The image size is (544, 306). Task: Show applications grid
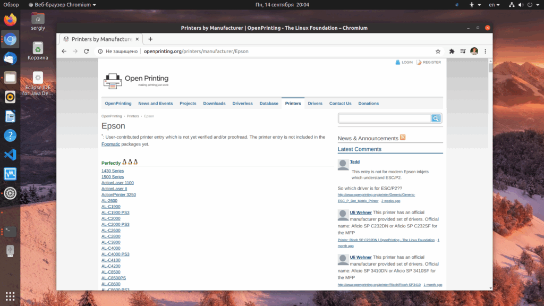point(10,296)
